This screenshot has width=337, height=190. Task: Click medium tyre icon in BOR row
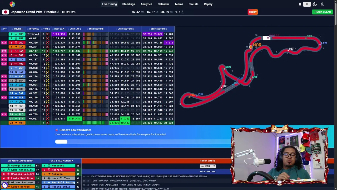(47, 55)
